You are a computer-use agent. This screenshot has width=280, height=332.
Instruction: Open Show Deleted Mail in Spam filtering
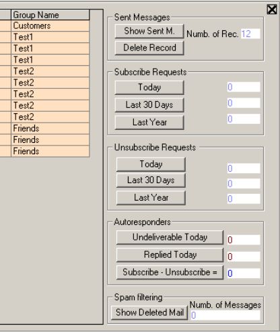149,312
